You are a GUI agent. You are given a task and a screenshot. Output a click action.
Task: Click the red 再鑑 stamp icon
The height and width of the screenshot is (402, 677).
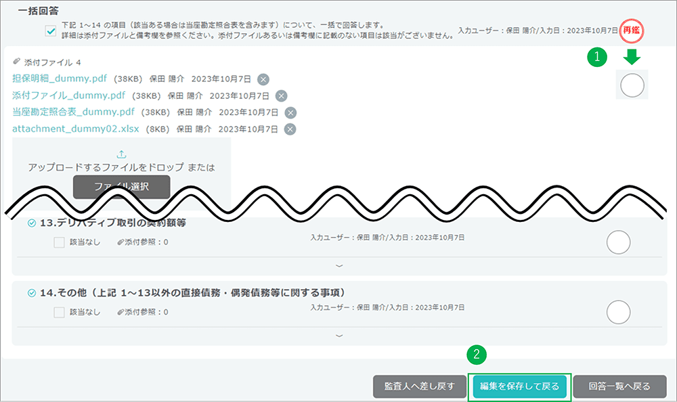632,30
